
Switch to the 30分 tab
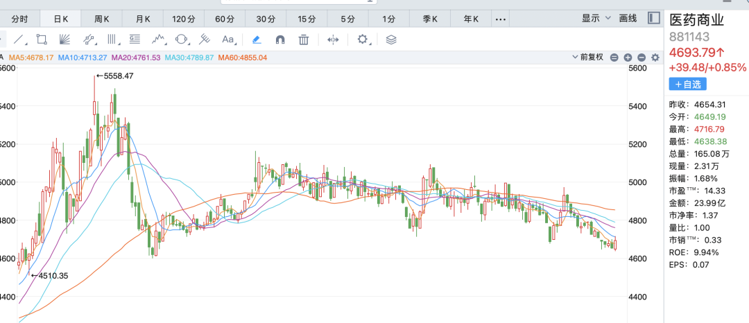[266, 19]
